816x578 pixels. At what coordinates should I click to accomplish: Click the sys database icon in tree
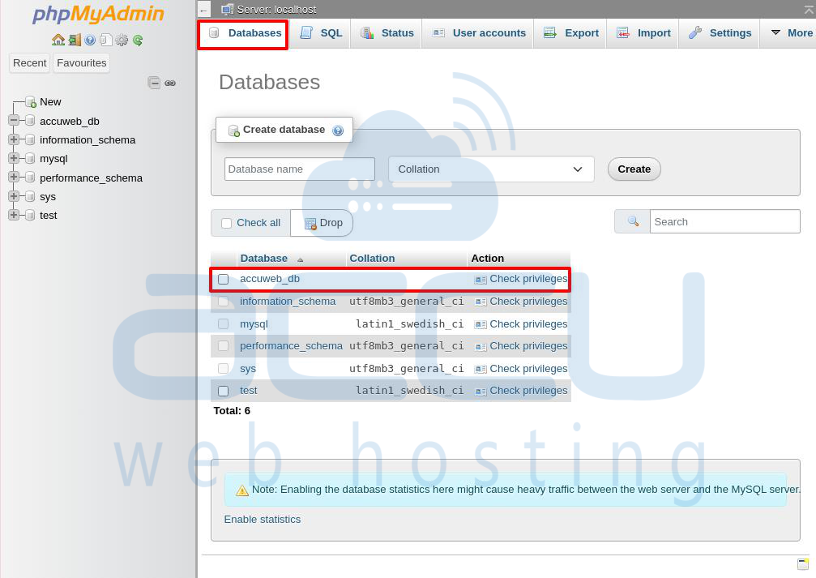tap(30, 196)
